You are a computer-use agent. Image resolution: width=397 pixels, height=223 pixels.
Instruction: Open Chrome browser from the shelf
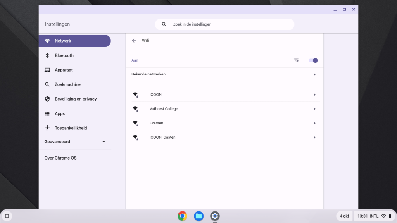(182, 216)
